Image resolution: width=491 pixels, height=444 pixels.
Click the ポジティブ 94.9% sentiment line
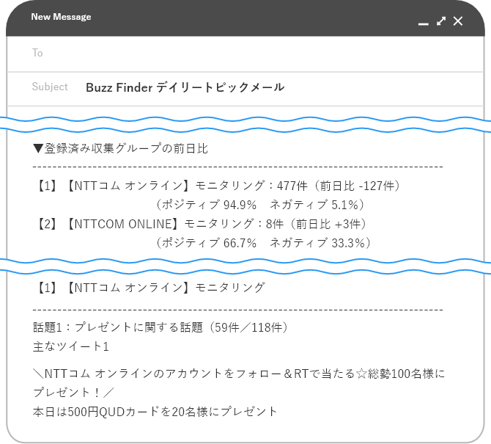coord(259,205)
